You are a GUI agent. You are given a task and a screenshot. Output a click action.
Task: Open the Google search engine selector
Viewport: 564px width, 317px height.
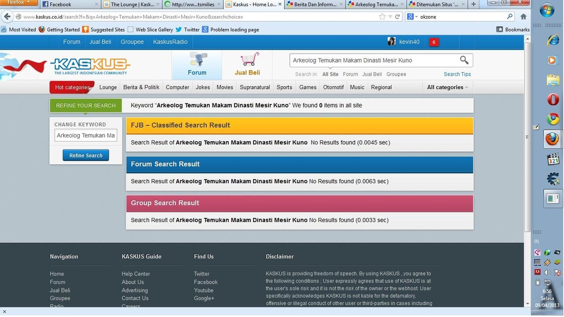pos(412,17)
